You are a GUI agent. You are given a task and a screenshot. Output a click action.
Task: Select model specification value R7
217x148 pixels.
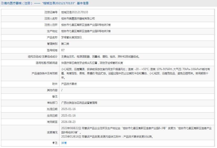(63, 50)
